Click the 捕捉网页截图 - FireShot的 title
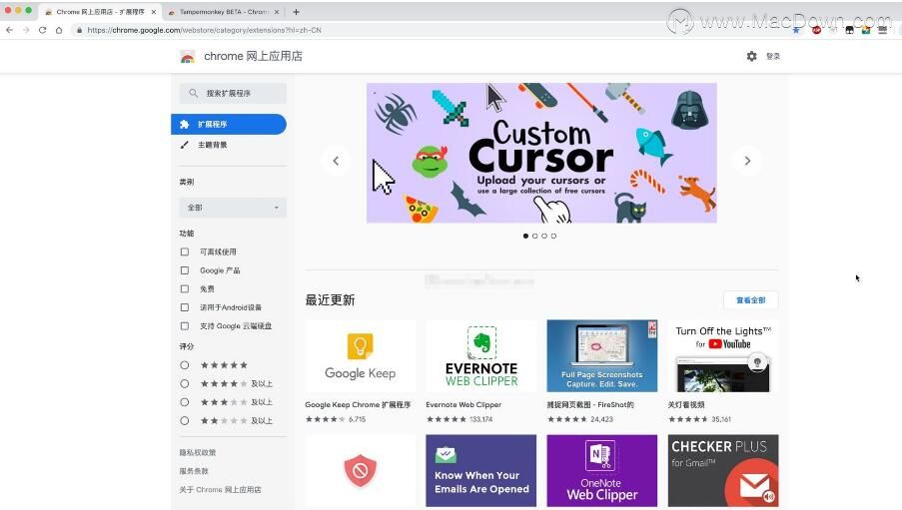902x510 pixels. [590, 405]
